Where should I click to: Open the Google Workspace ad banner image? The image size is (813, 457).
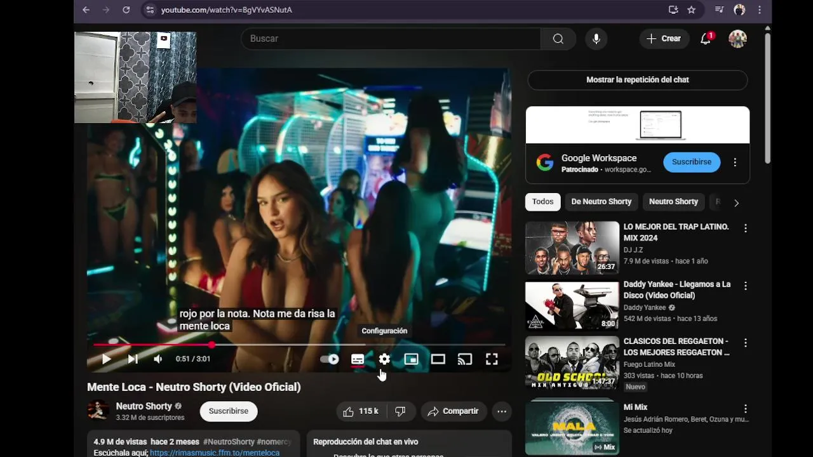click(638, 125)
